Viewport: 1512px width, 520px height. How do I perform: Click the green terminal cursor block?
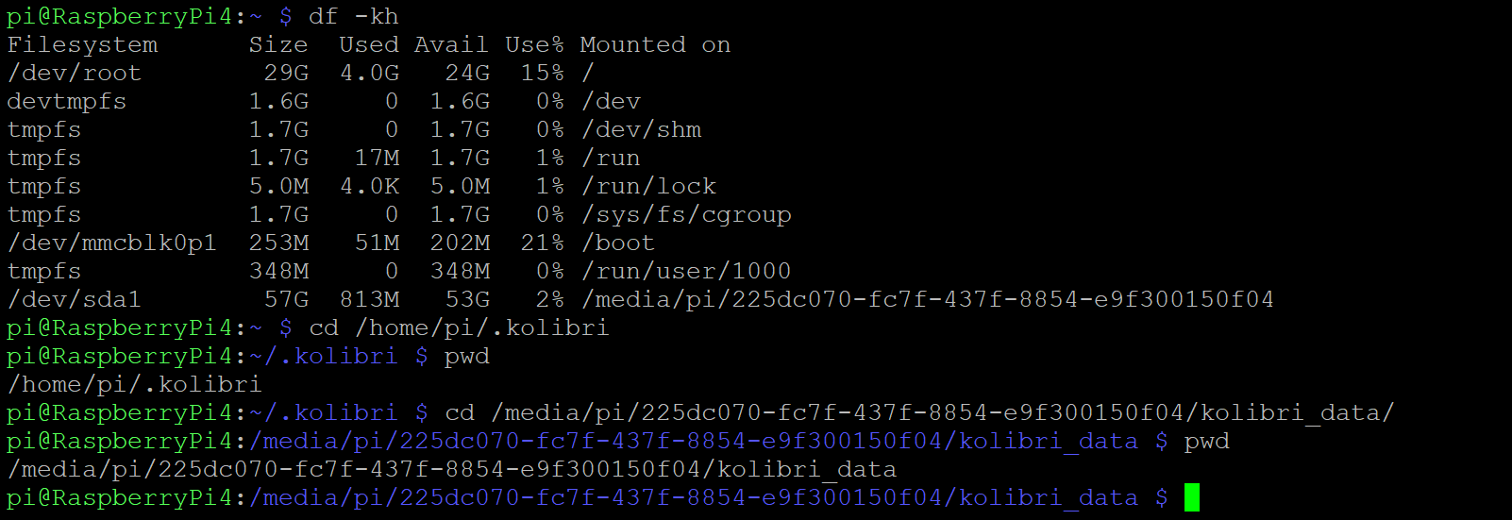[x=1191, y=497]
